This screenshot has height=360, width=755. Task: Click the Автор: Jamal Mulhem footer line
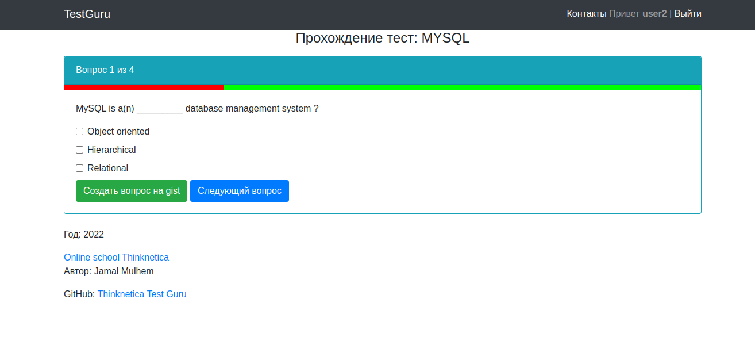109,271
